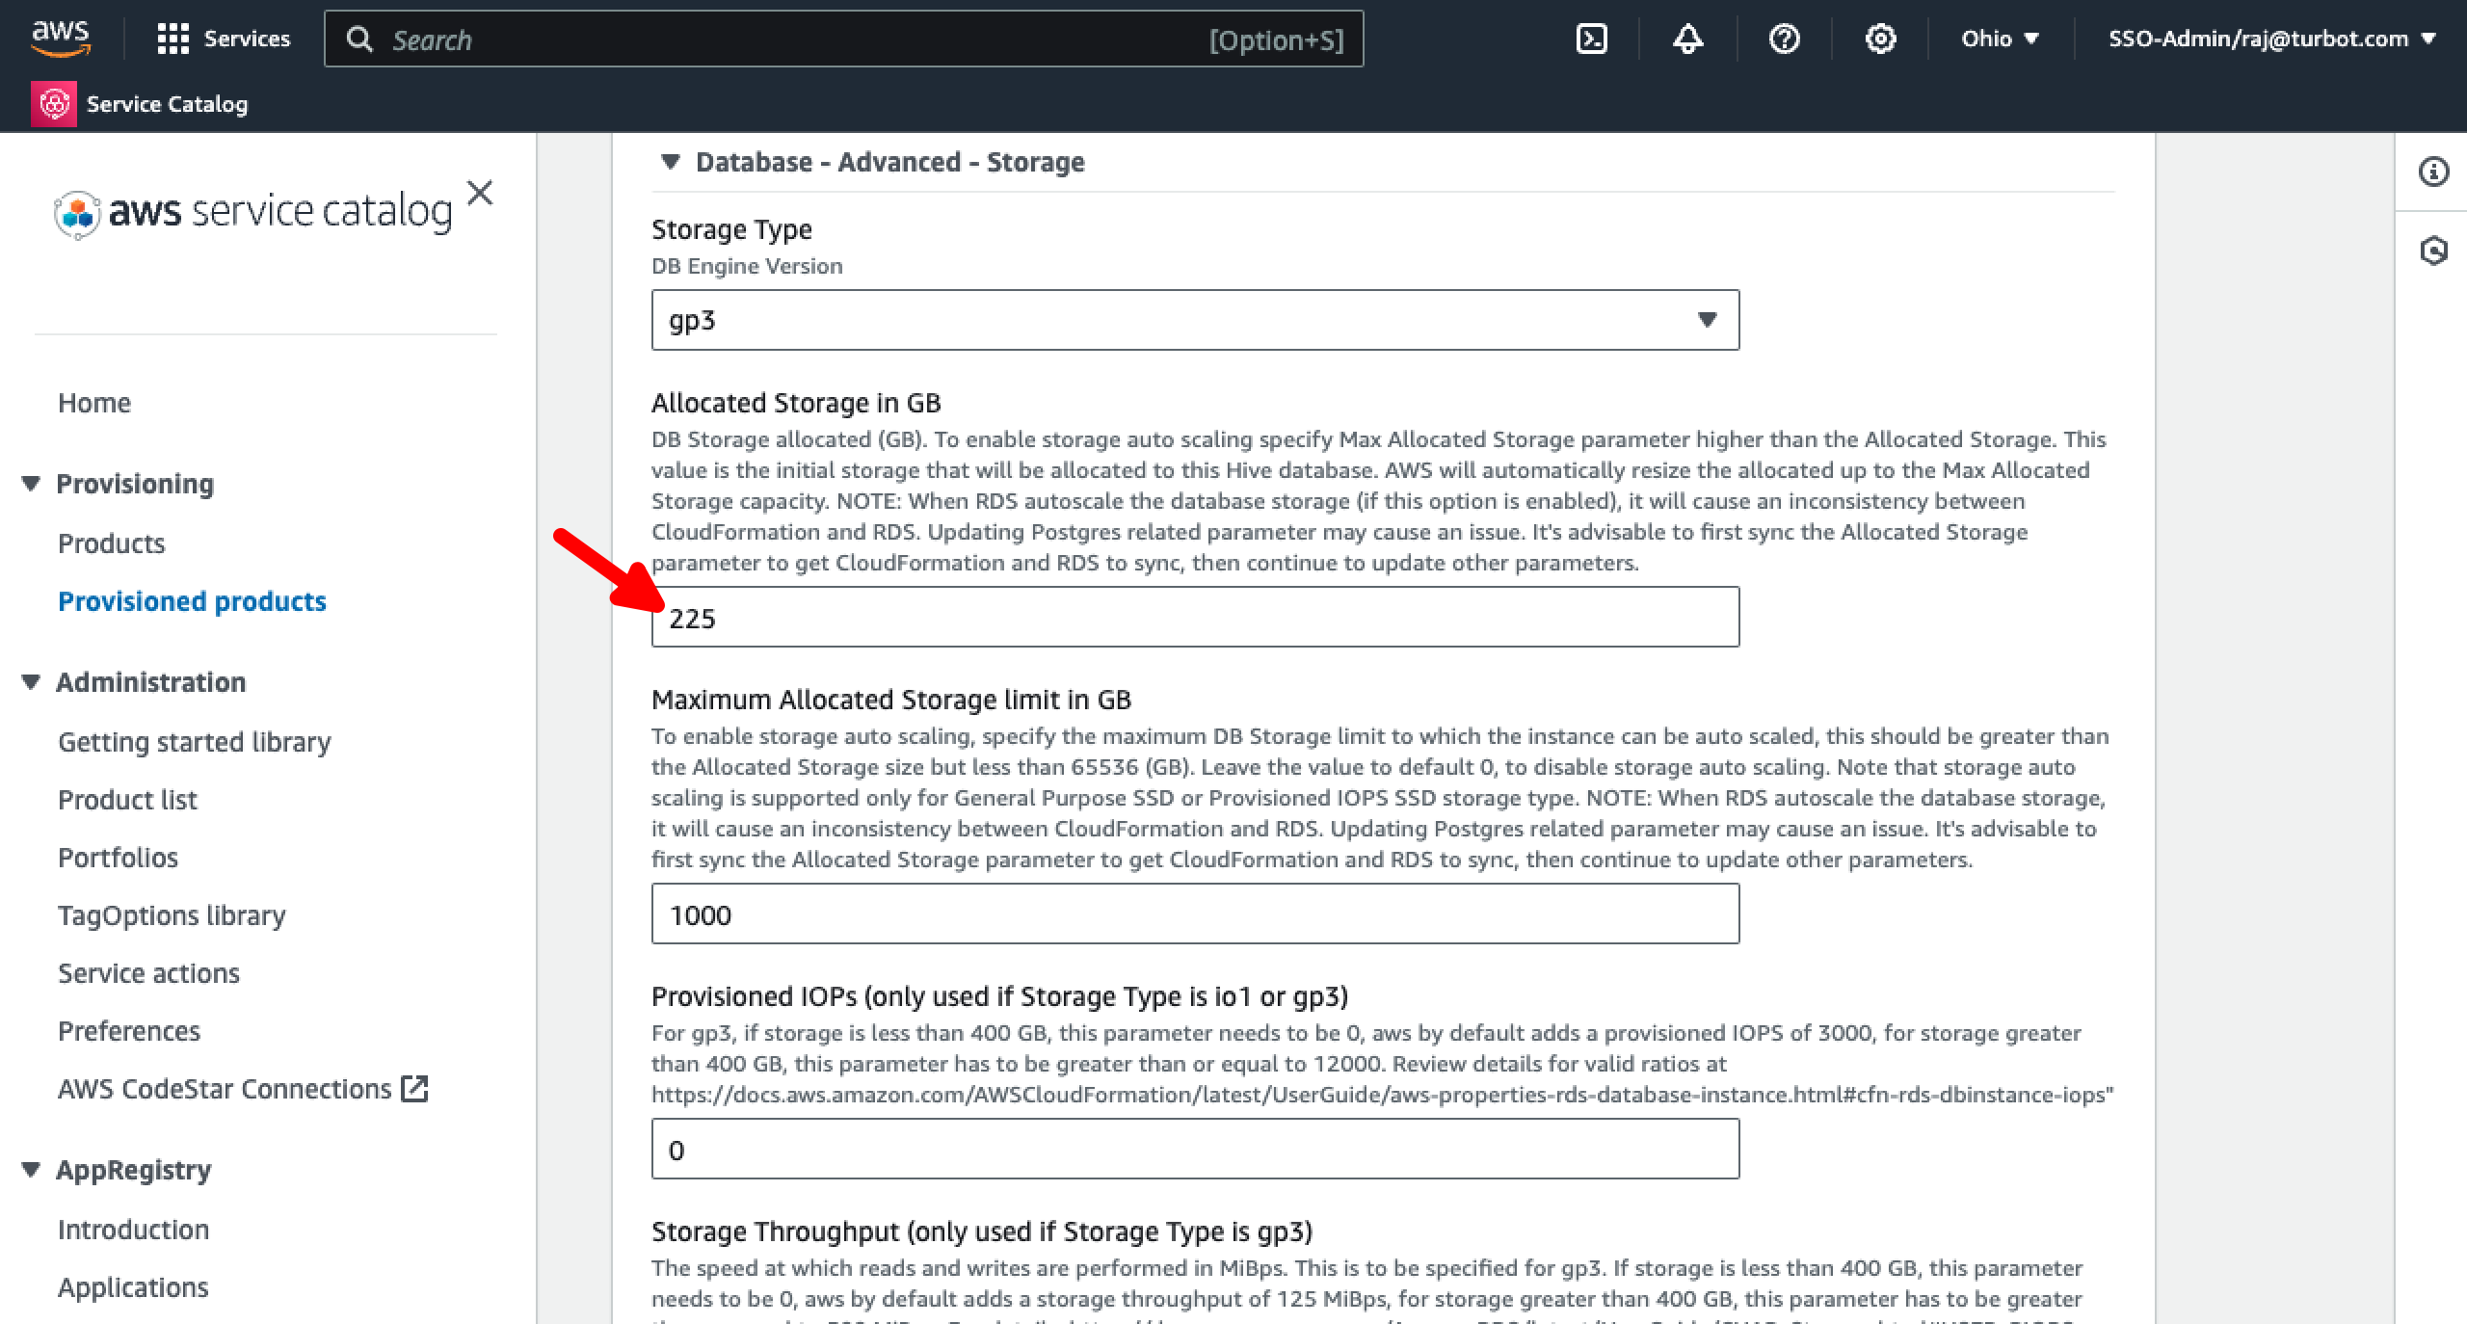Open the SSO-Admin account menu
The height and width of the screenshot is (1324, 2467).
tap(2270, 39)
